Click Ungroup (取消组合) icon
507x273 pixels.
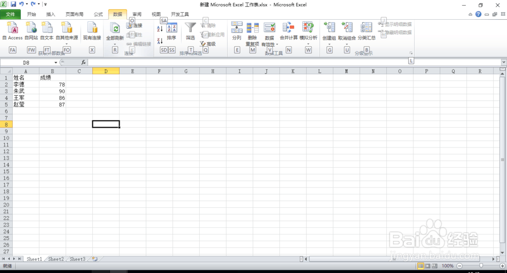pos(347,27)
